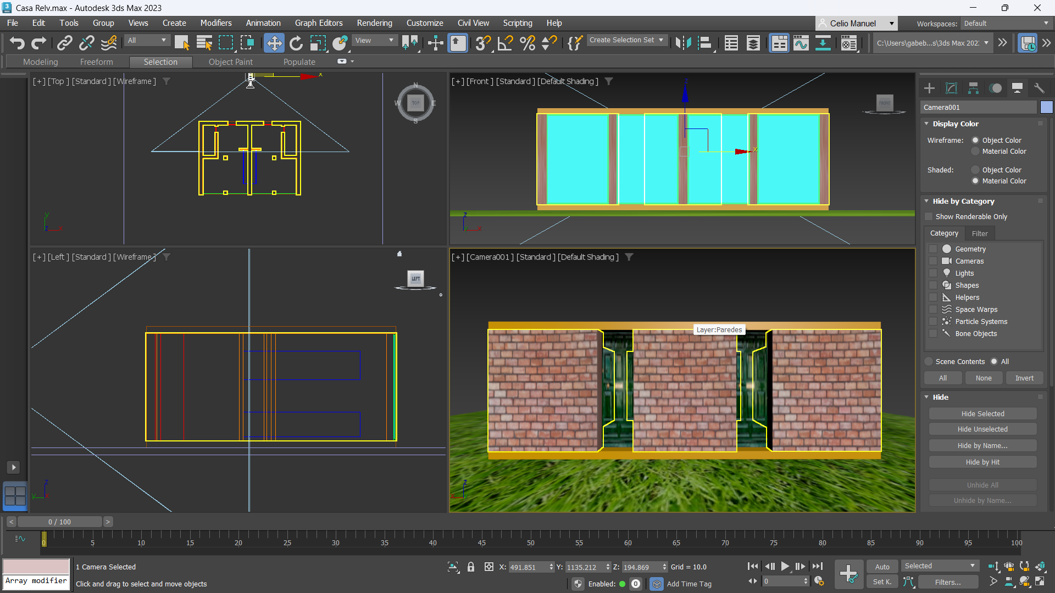
Task: Open the selection filter All dropdown
Action: pyautogui.click(x=147, y=40)
